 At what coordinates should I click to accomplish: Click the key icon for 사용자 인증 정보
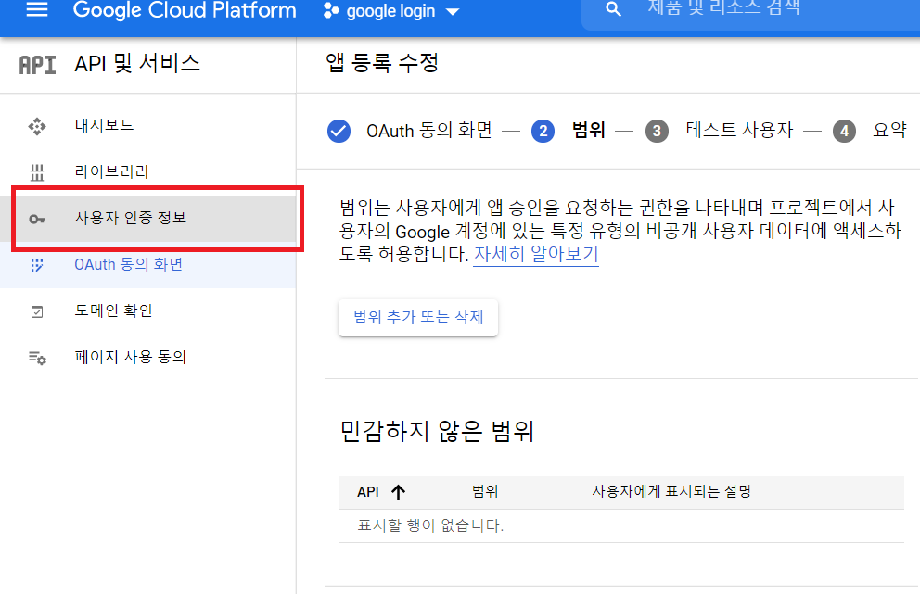[x=37, y=220]
